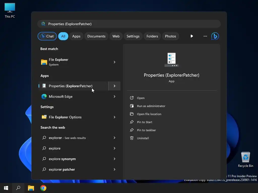
Task: Expand the 'explore synonym' suggestion chevron
Action: tap(115, 159)
